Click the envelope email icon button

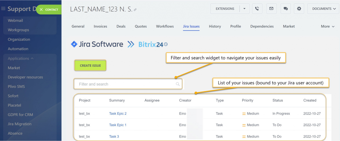pos(271,8)
